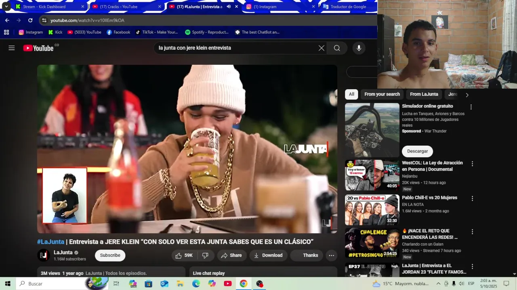Click the Descargar ad button

pos(417,151)
